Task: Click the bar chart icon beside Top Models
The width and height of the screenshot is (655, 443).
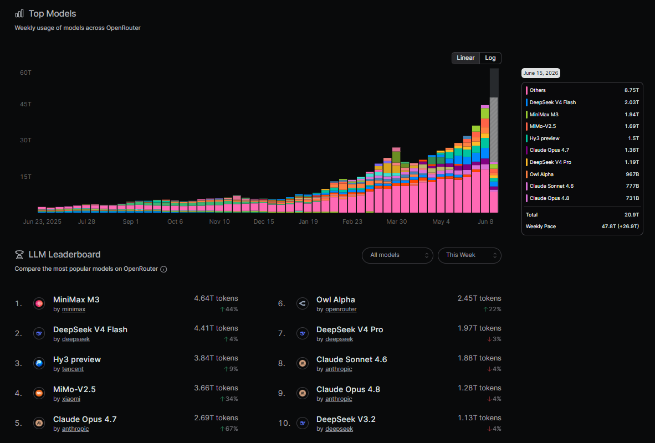Action: coord(19,14)
